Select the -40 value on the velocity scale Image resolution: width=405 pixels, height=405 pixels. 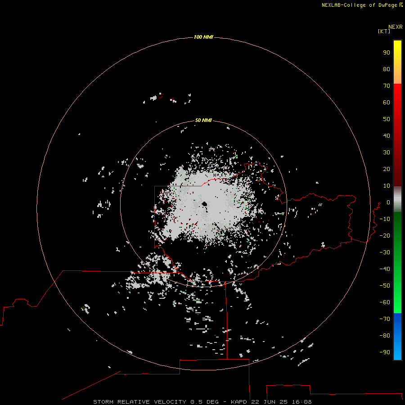(x=385, y=269)
